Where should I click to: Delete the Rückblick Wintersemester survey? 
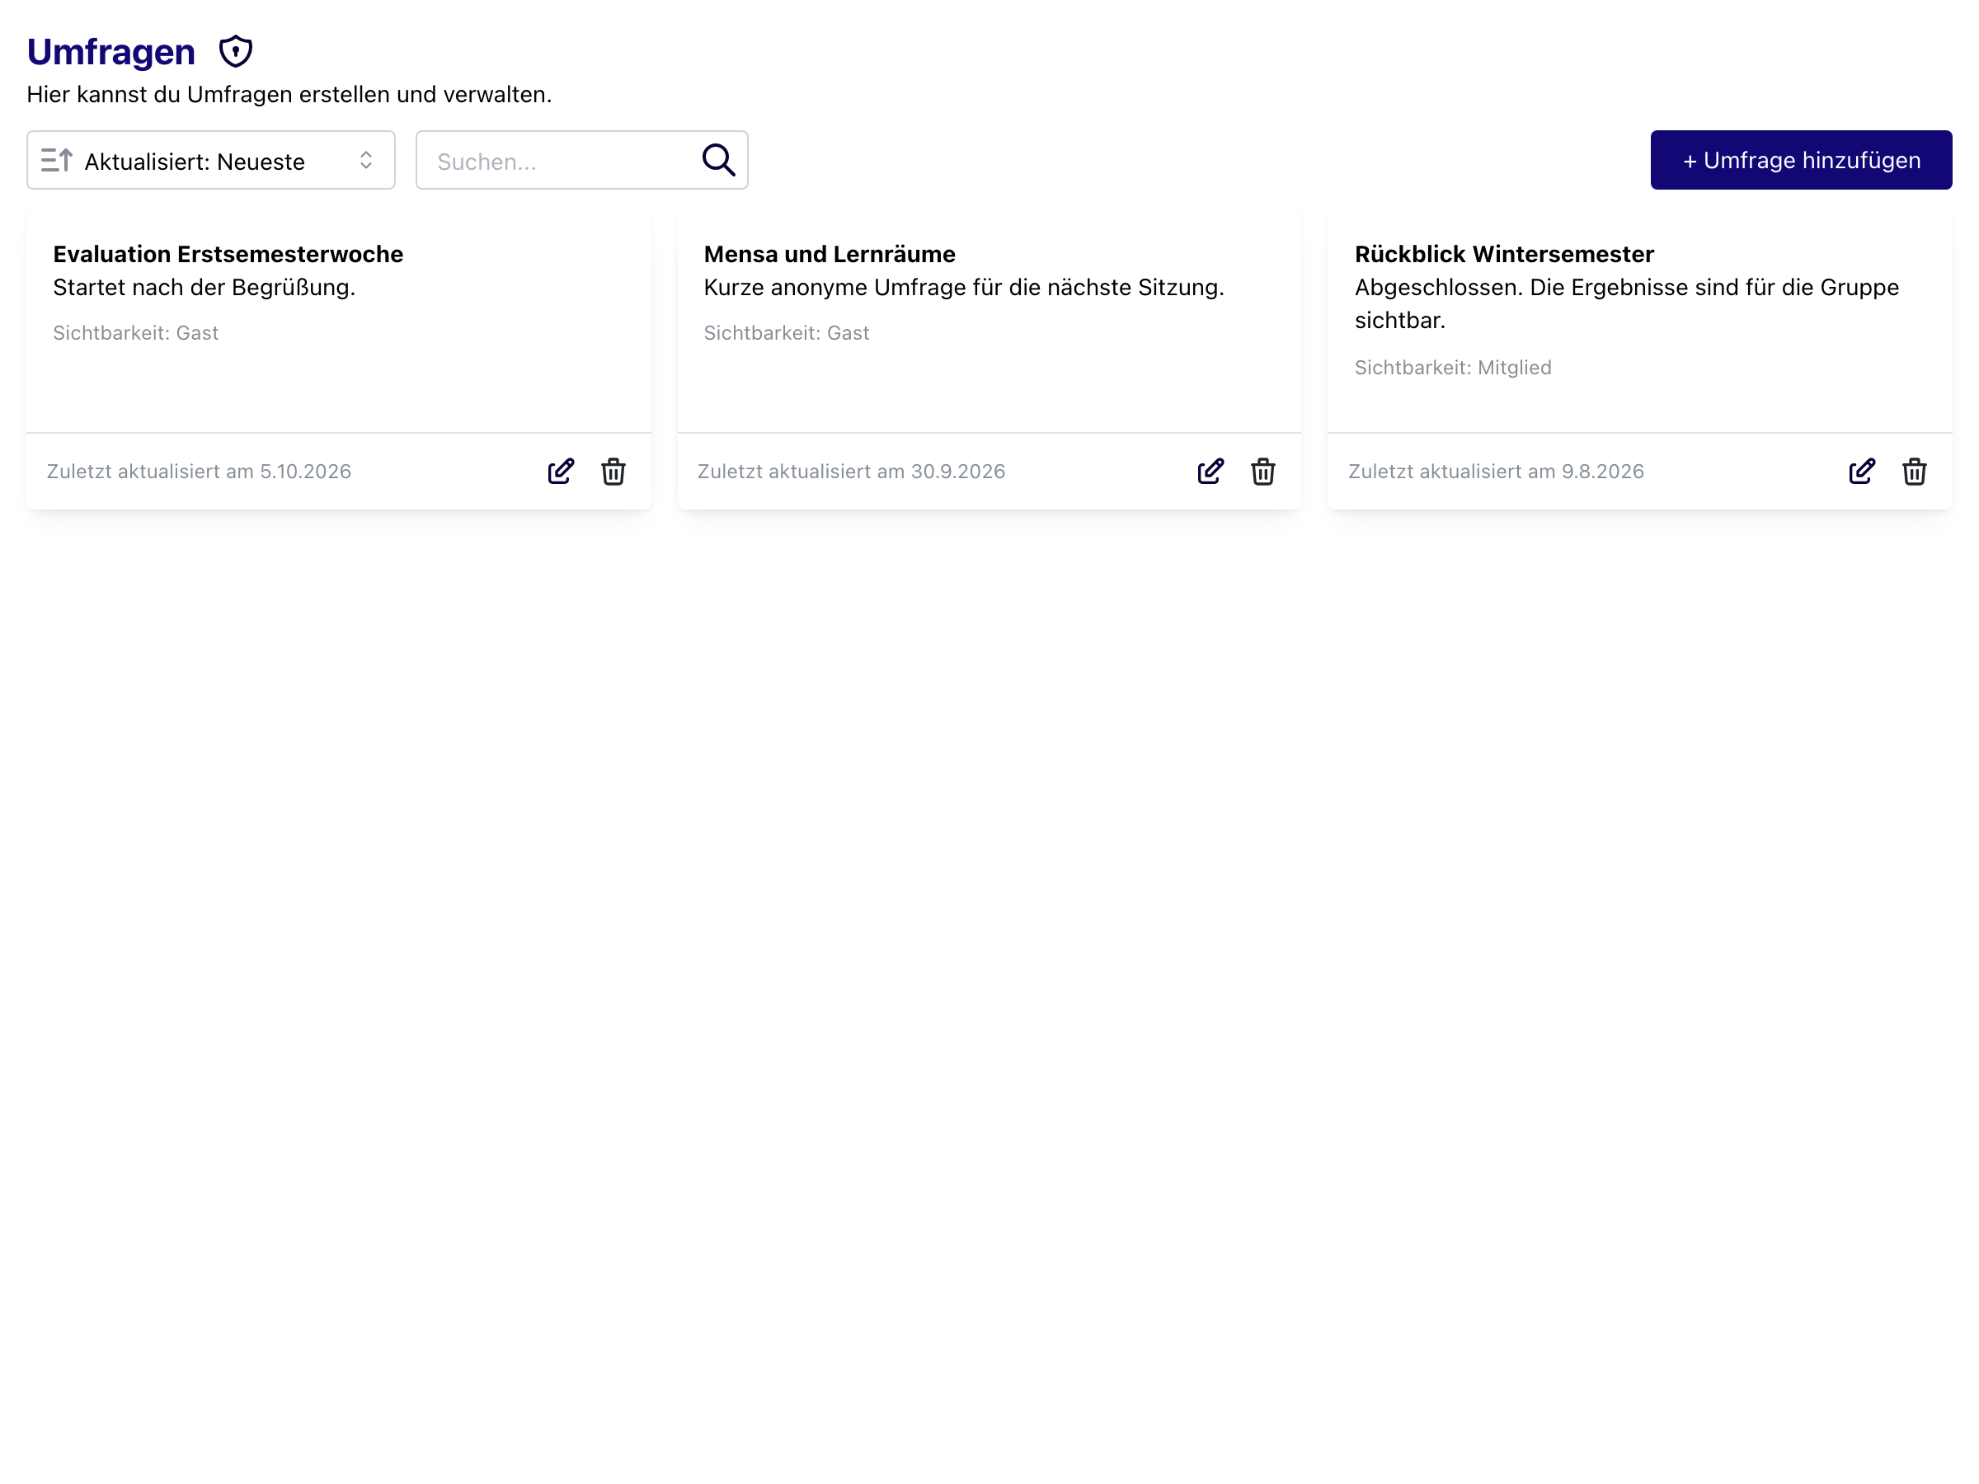tap(1914, 472)
